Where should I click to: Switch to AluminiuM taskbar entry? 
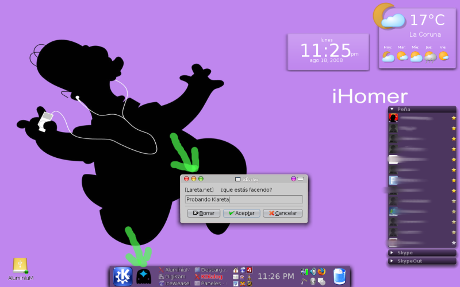click(x=175, y=270)
